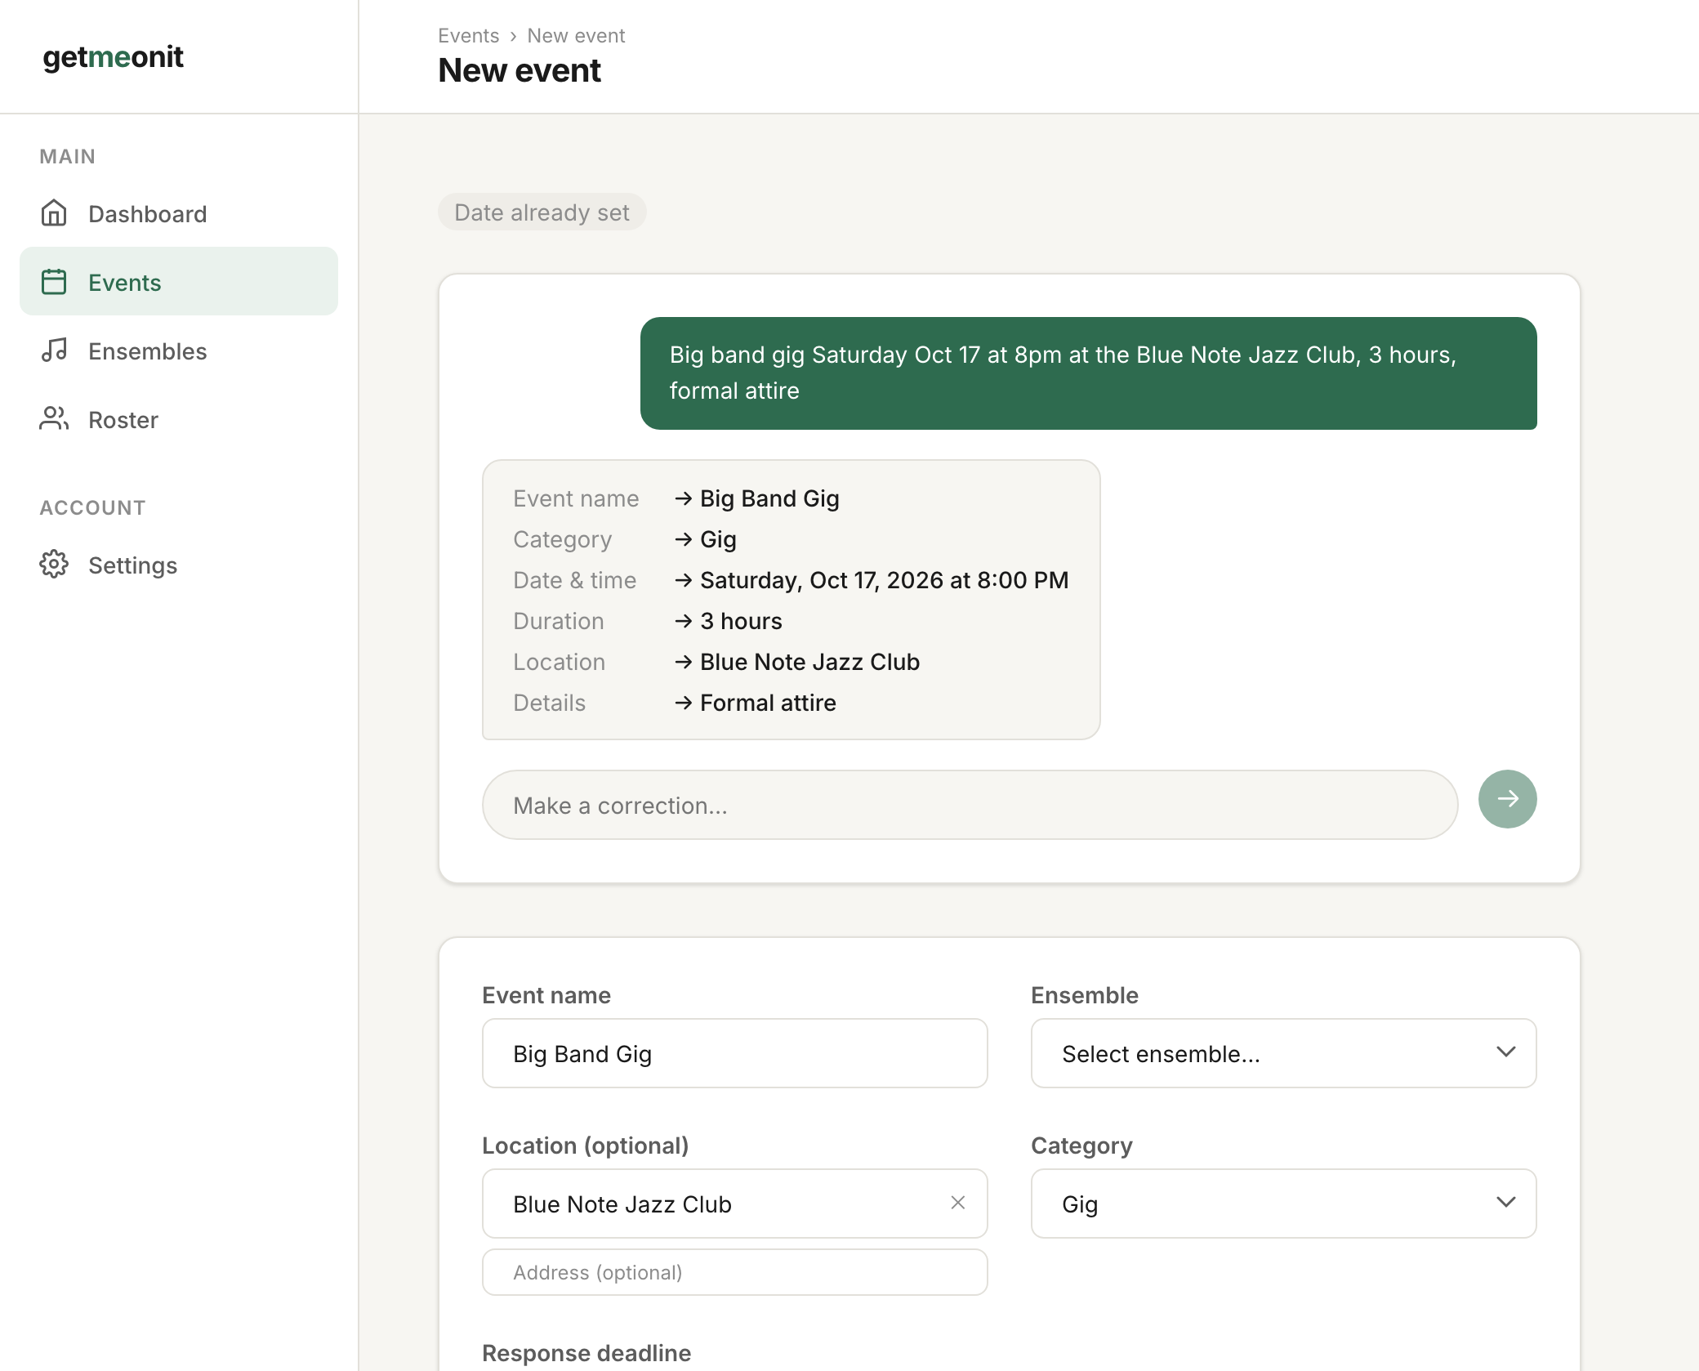Open the Ensembles section
The image size is (1699, 1371).
[x=179, y=351]
